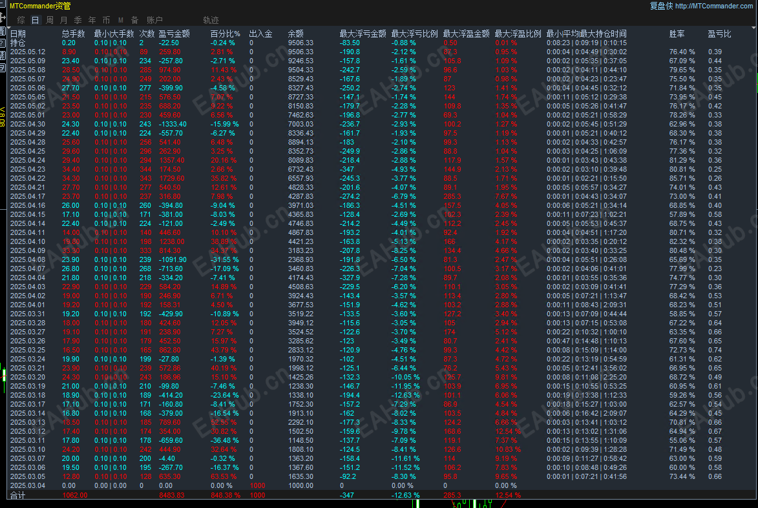The image size is (758, 508).
Task: Switch to the 综 summary tab
Action: coord(21,20)
